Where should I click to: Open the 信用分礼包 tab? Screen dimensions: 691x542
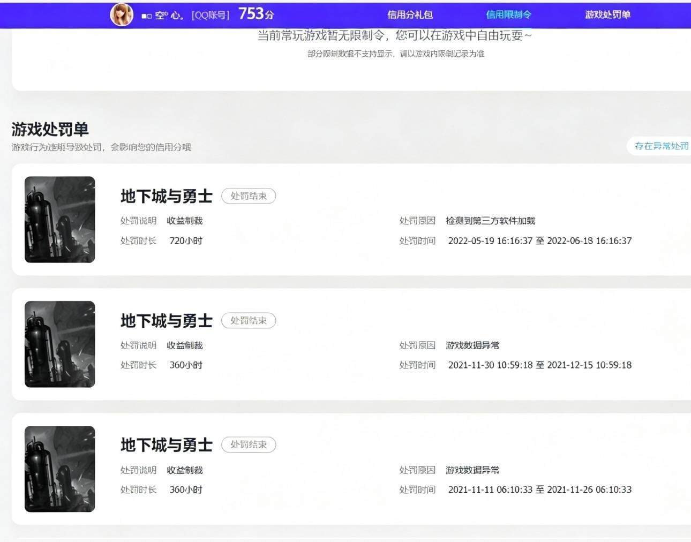pos(410,14)
